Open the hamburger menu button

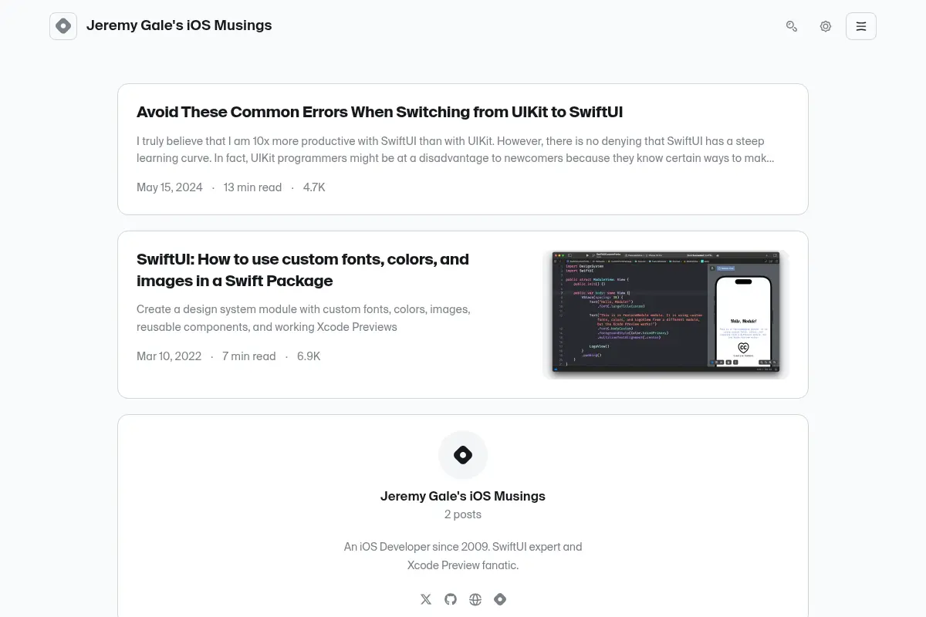861,26
